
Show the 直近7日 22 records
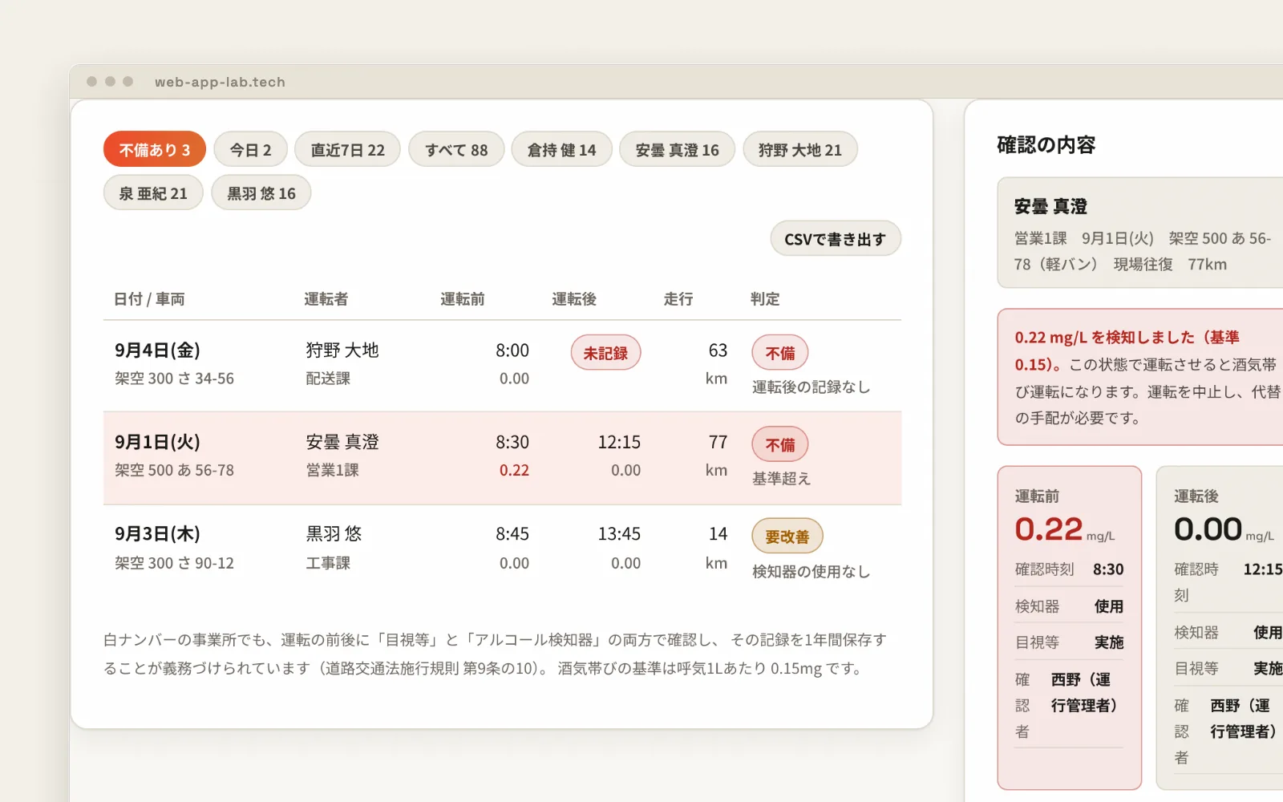pos(347,149)
